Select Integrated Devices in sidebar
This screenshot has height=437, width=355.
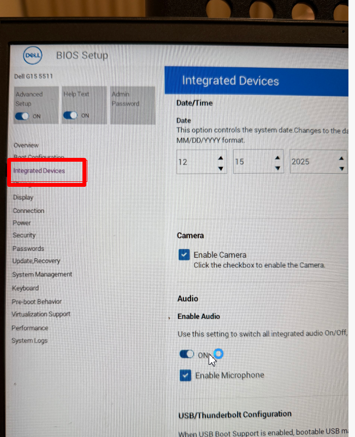point(39,170)
